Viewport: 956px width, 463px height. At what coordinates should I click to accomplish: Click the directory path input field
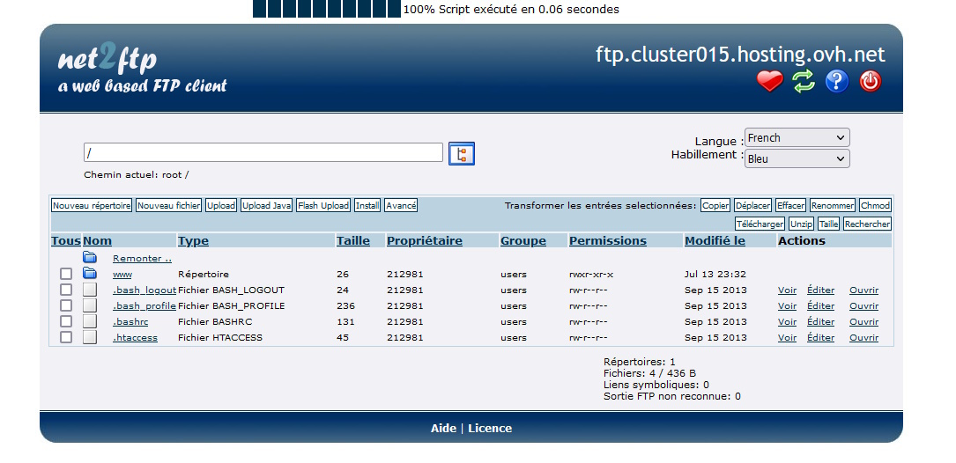click(x=263, y=153)
